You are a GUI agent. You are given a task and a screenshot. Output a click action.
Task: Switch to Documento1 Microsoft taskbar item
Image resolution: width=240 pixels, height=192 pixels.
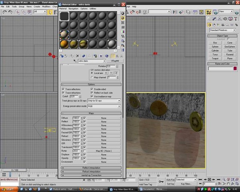point(152,189)
